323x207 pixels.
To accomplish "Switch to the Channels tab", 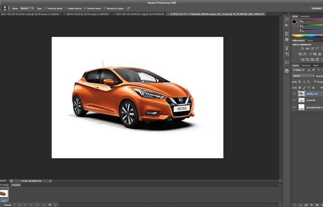I will (306, 65).
